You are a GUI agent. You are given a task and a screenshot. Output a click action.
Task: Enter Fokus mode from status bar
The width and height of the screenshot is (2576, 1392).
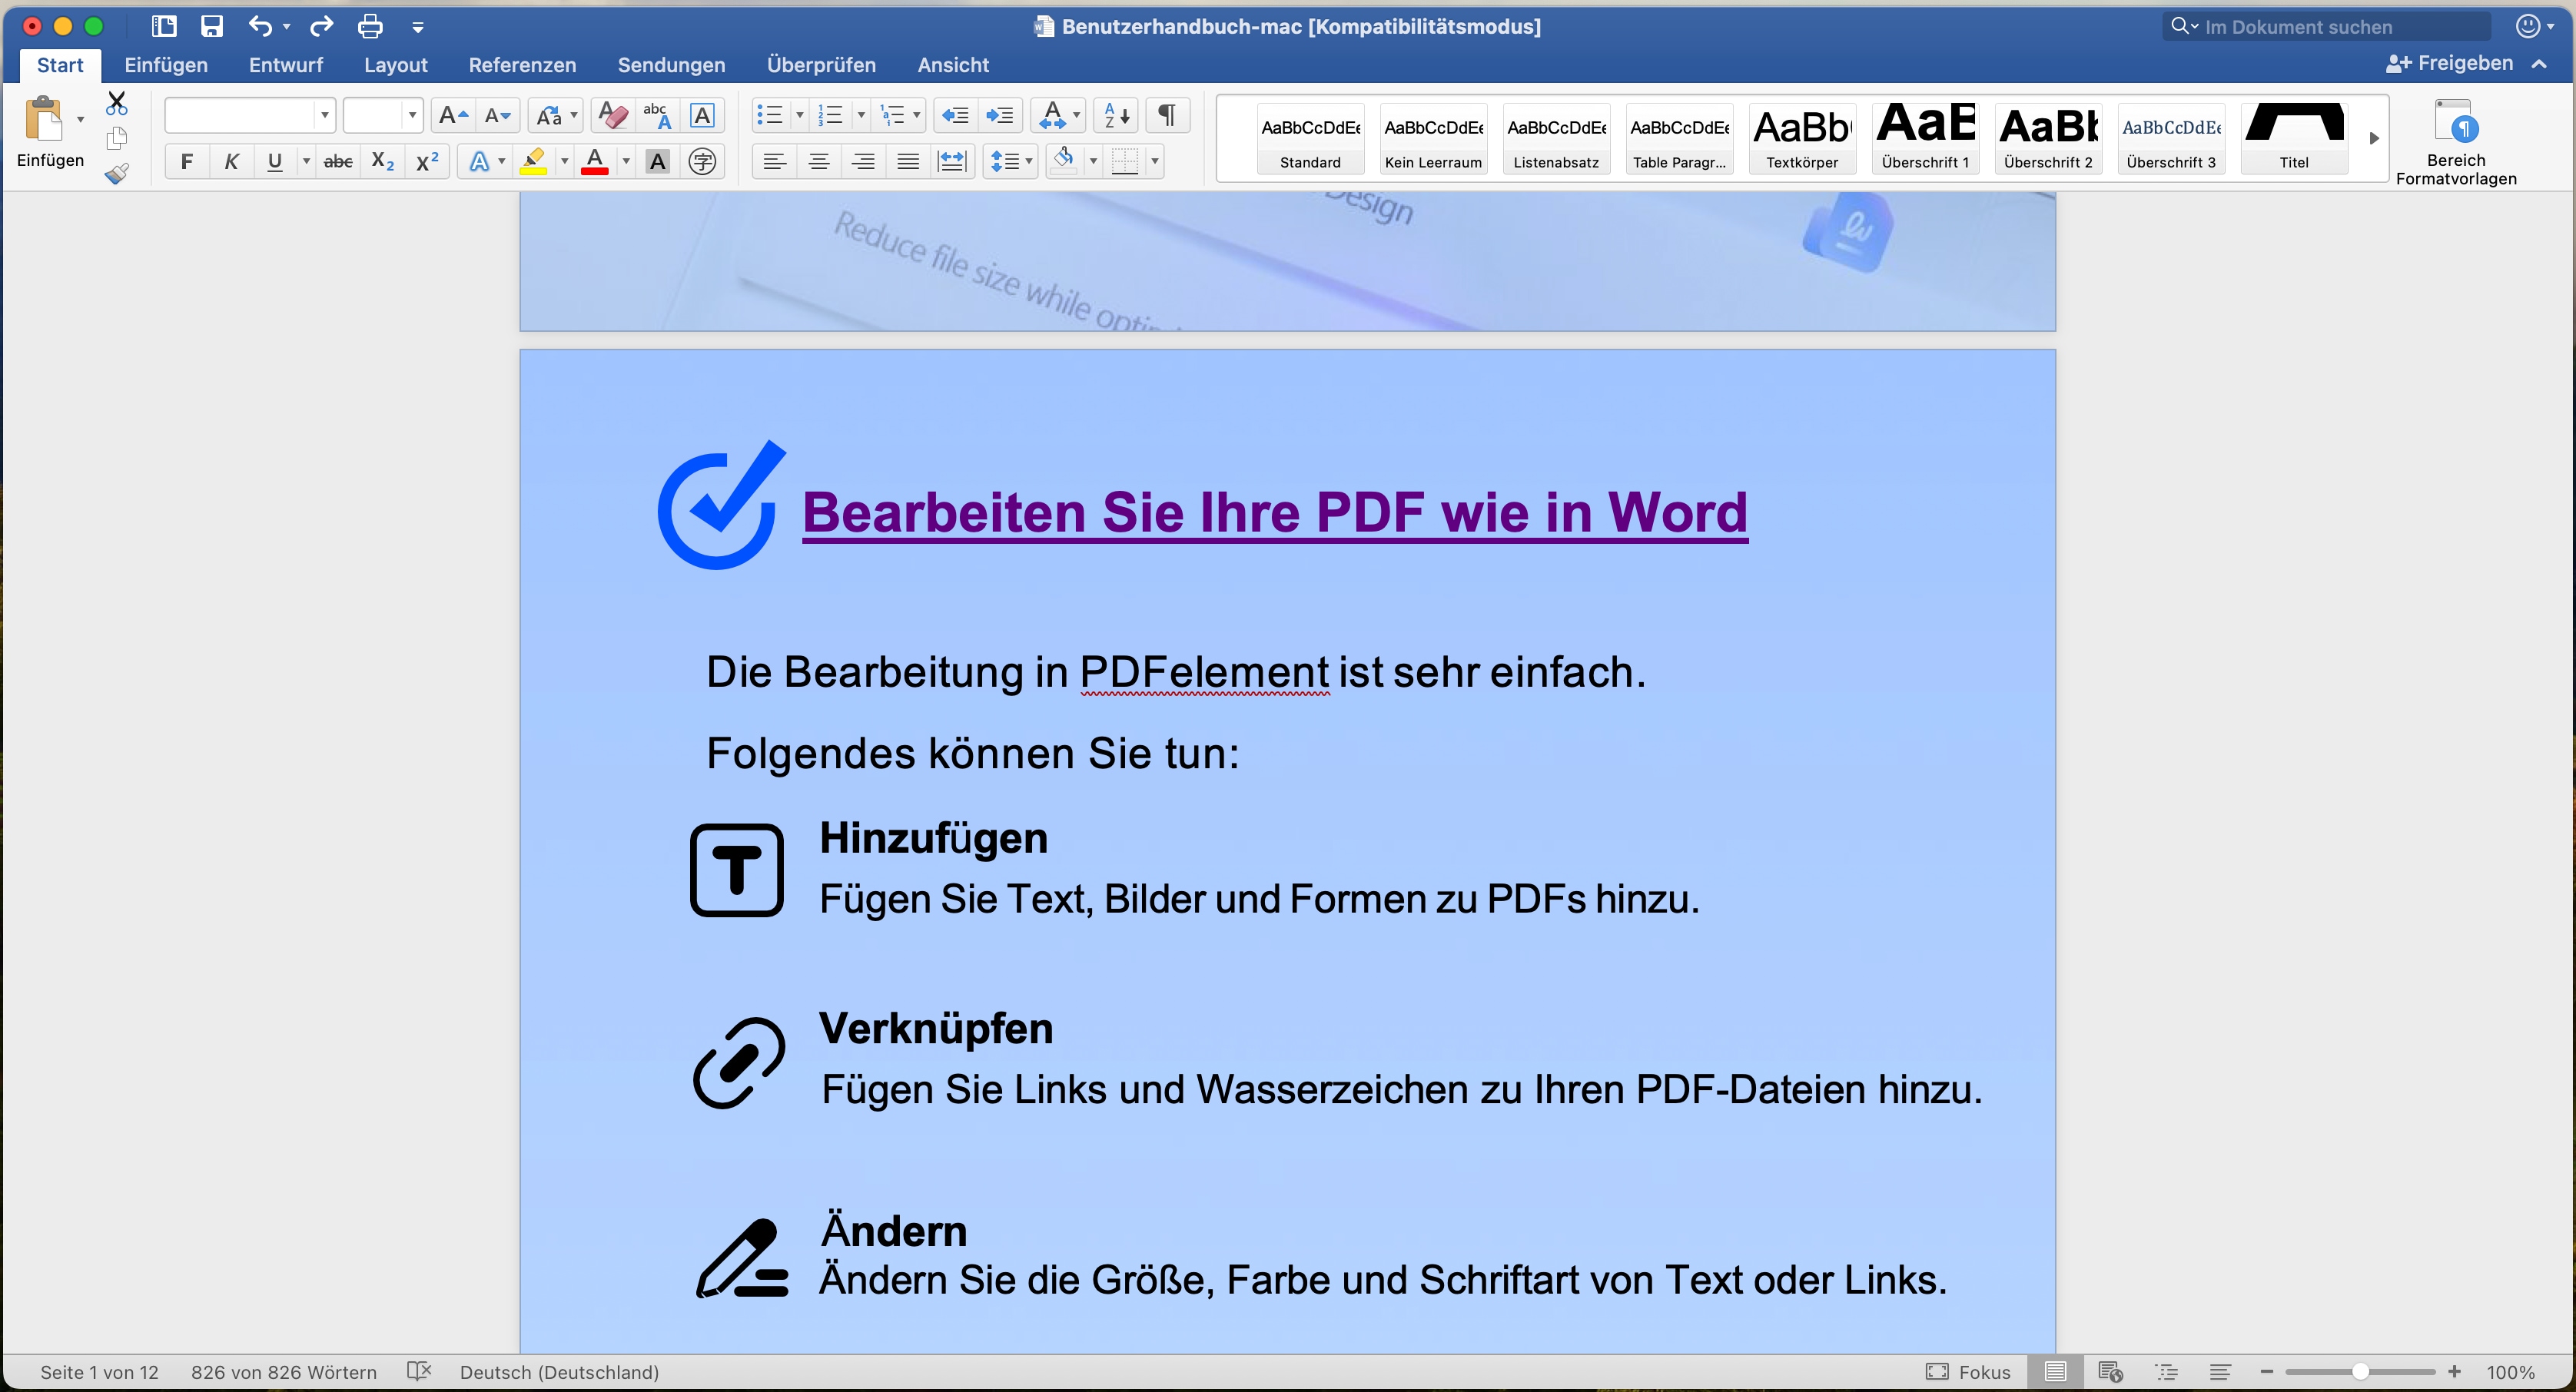(1968, 1371)
